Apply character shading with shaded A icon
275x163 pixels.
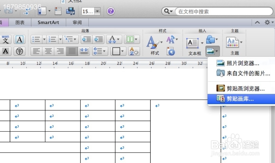[5, 51]
